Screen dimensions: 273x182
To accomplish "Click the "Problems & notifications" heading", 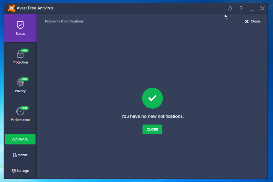I will pos(64,21).
